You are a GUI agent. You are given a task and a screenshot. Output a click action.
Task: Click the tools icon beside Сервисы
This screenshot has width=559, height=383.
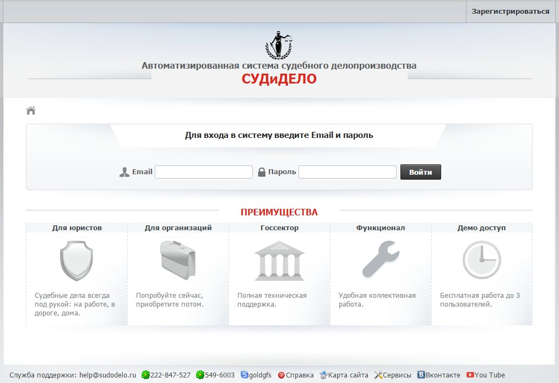(x=378, y=375)
